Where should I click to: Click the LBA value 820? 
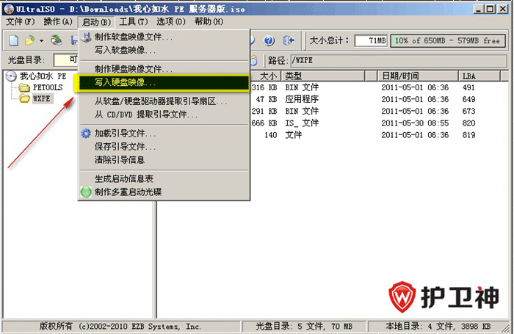468,123
